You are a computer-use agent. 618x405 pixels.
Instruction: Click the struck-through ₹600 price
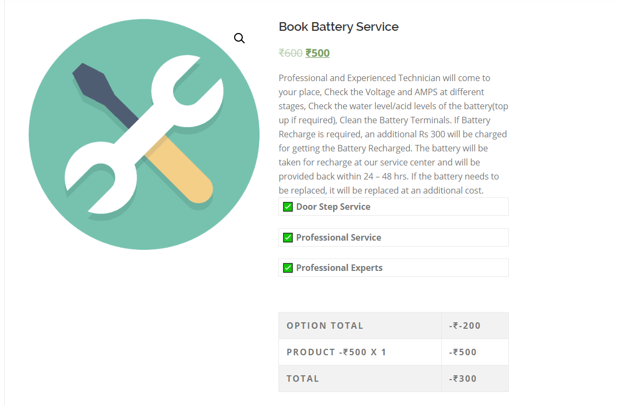290,53
